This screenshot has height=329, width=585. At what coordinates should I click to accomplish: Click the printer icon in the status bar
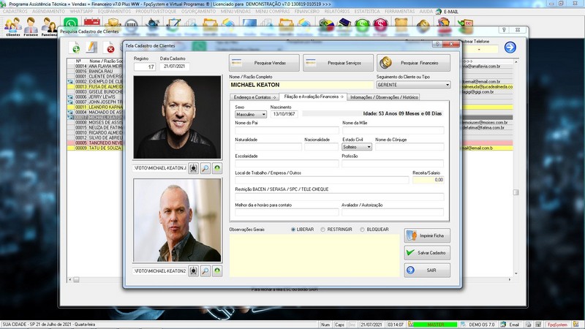tap(528, 325)
